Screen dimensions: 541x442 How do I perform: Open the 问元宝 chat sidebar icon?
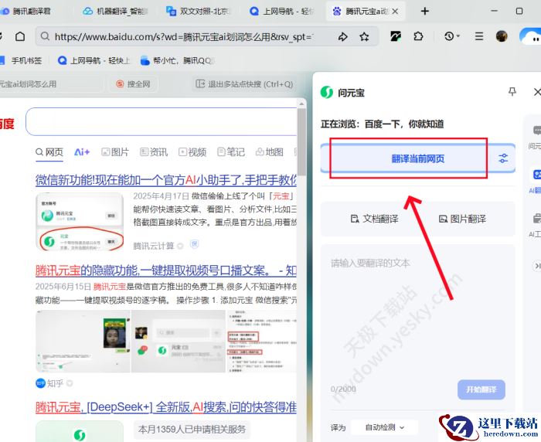(536, 137)
